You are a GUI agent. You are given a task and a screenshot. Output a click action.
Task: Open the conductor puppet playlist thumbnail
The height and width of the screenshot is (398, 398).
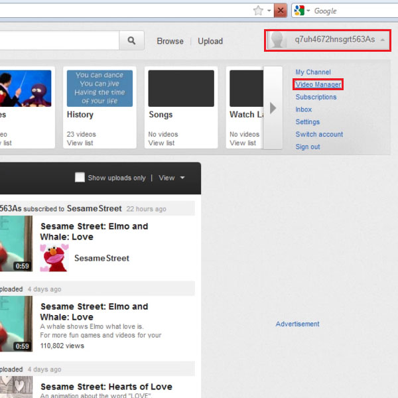(x=25, y=88)
